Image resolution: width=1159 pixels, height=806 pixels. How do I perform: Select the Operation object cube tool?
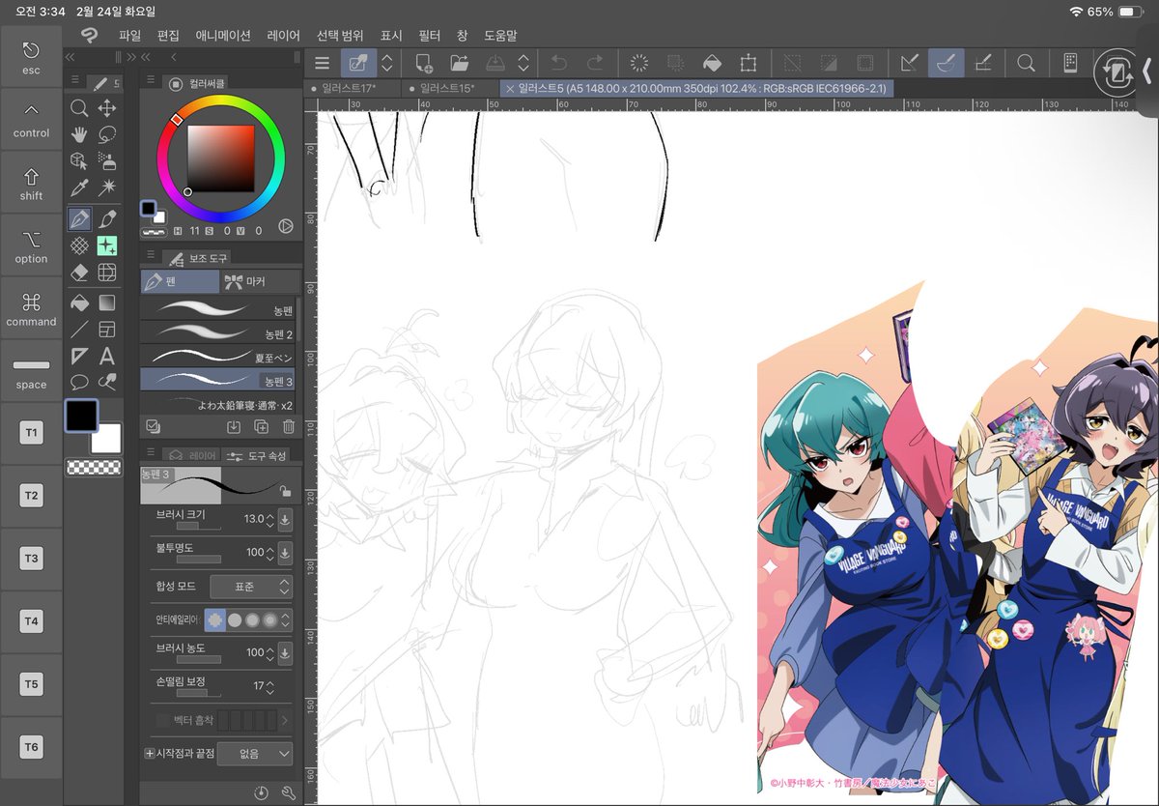(x=80, y=161)
